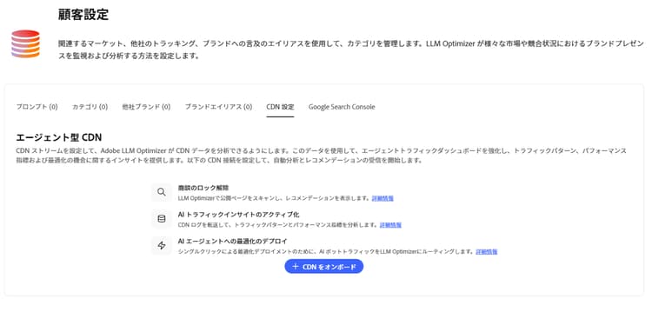Click the stacked database logo icon
This screenshot has width=652, height=332.
(x=25, y=43)
